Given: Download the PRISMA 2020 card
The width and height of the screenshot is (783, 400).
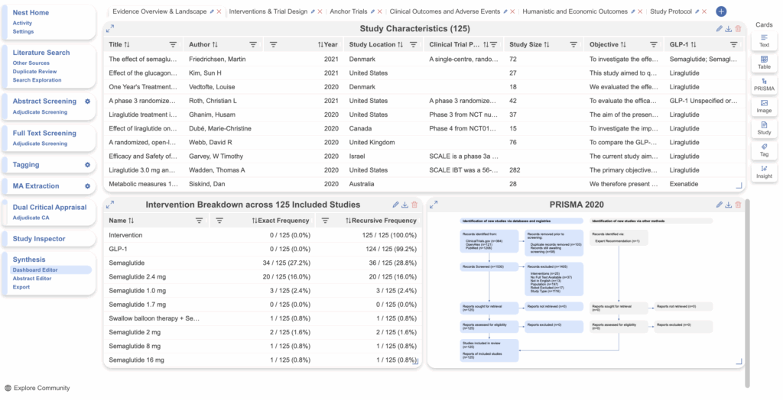Looking at the screenshot, I should pyautogui.click(x=729, y=205).
